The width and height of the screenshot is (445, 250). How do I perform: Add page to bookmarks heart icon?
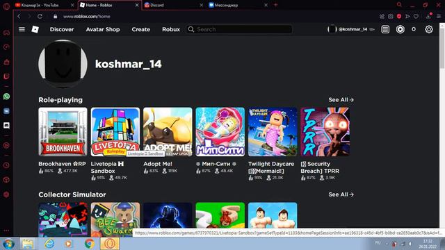click(x=416, y=17)
